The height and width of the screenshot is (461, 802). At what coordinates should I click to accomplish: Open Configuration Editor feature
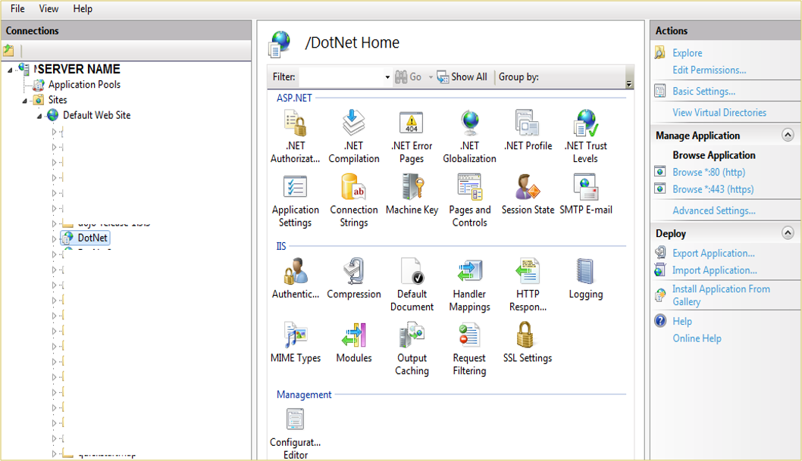[295, 434]
